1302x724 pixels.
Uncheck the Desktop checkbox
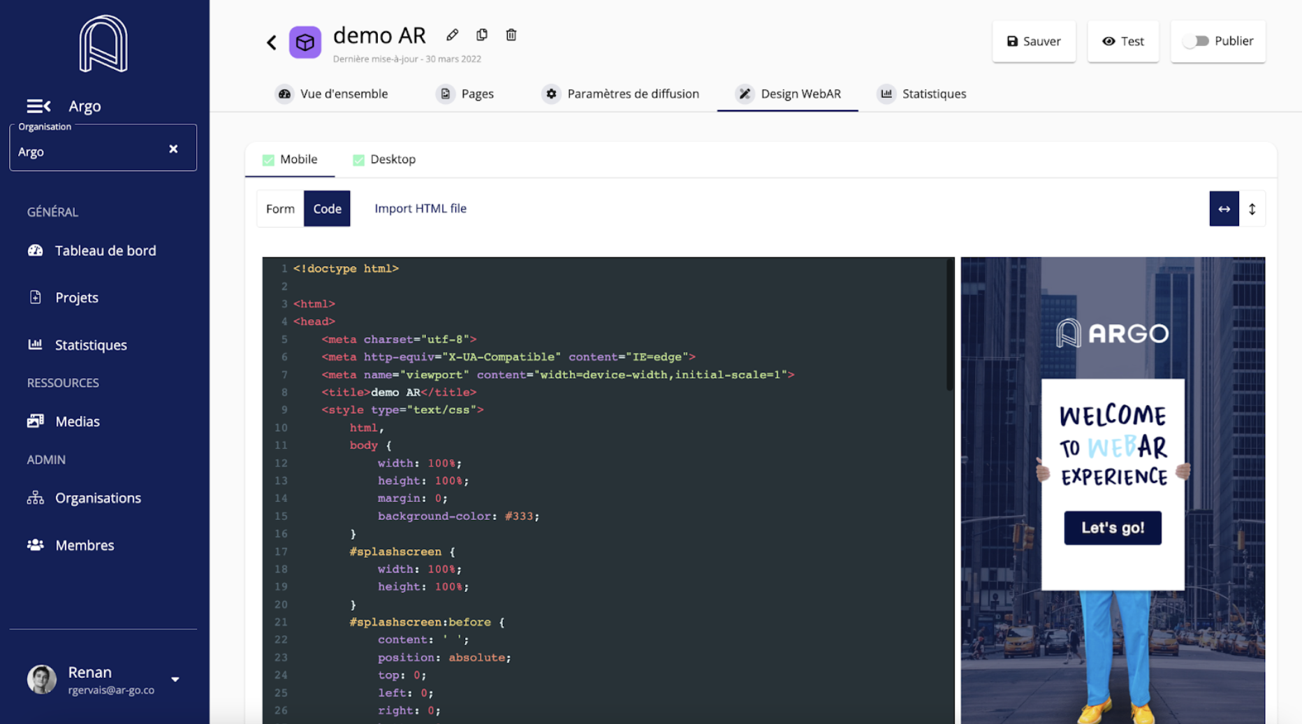(358, 160)
